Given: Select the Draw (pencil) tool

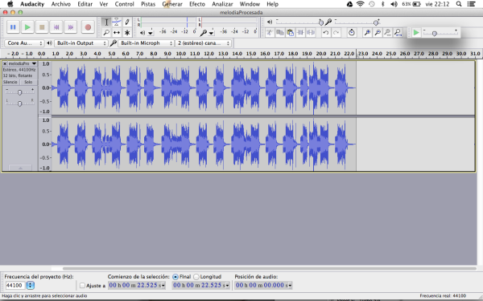Looking at the screenshot, I should click(127, 22).
